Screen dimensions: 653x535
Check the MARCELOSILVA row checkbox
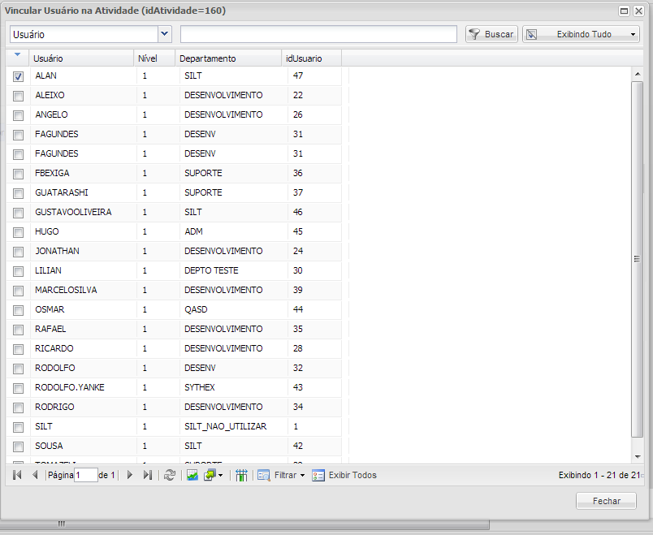[x=18, y=291]
